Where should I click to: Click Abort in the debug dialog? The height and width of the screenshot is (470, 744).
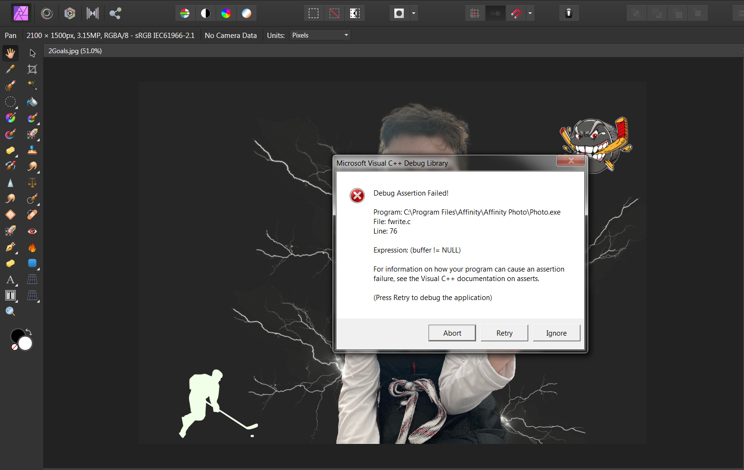coord(452,333)
